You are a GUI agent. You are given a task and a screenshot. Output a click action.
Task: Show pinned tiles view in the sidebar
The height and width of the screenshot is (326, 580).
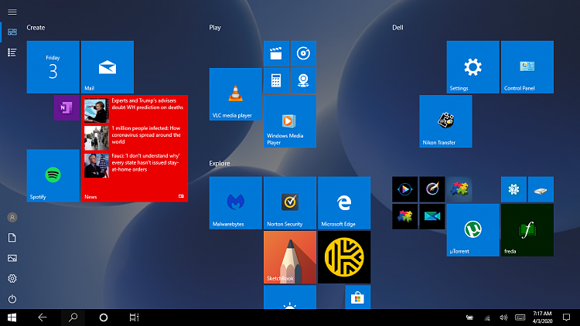[12, 32]
